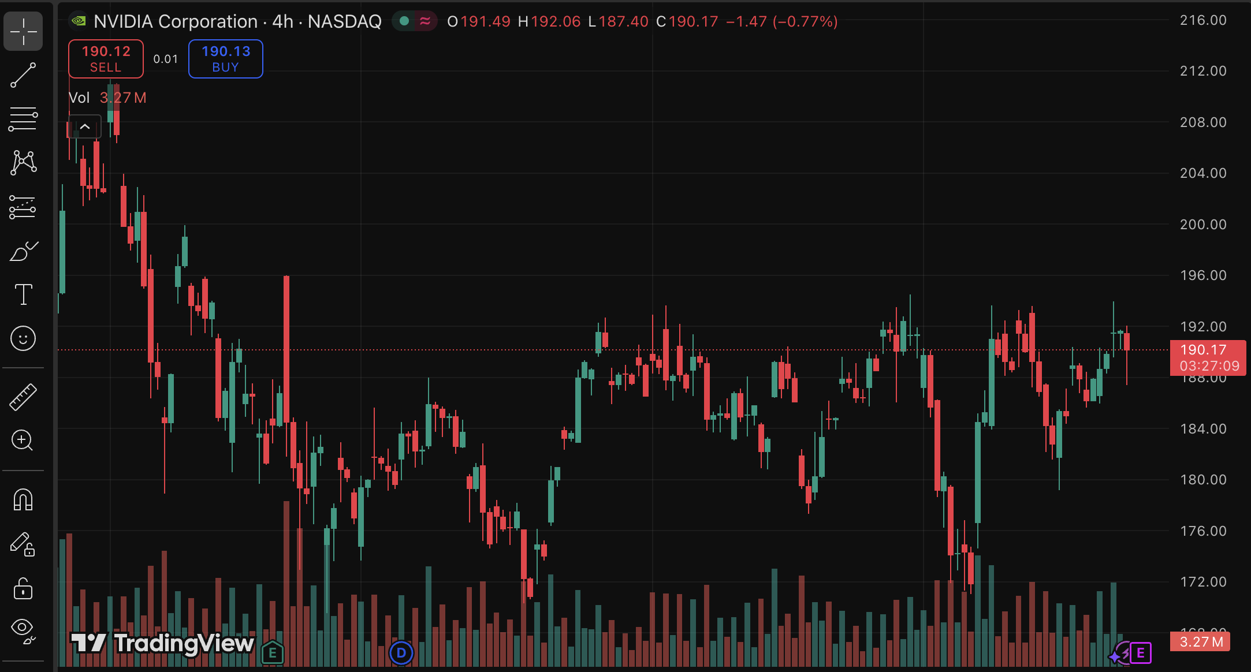
Task: Click the 190.12 SELL button
Action: [x=106, y=59]
